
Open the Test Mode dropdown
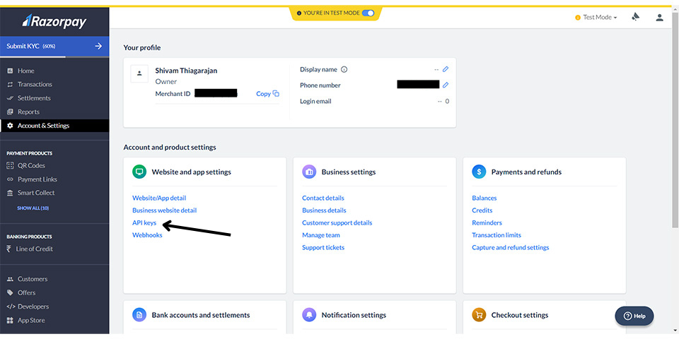(x=599, y=17)
